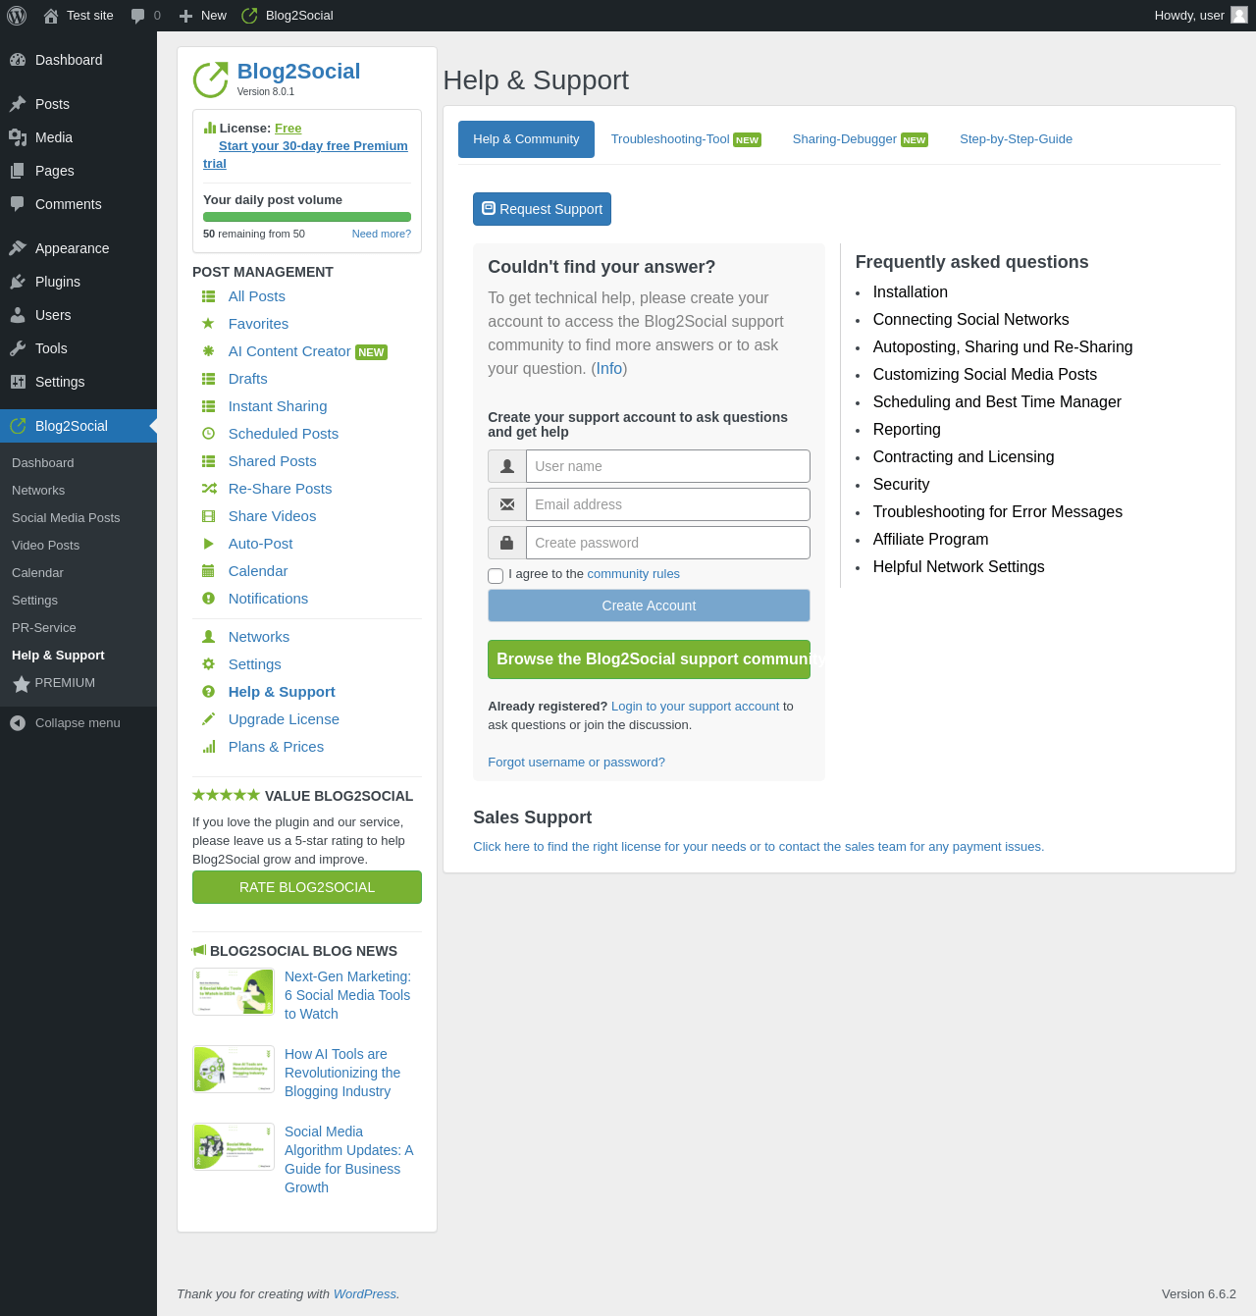The width and height of the screenshot is (1256, 1316).
Task: Click the Re-Share Posts shuffle icon
Action: (x=209, y=489)
